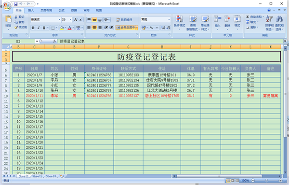Screen dimensions: 289x185
Task: Expand the font color dropdown arrow
Action: 73,28
